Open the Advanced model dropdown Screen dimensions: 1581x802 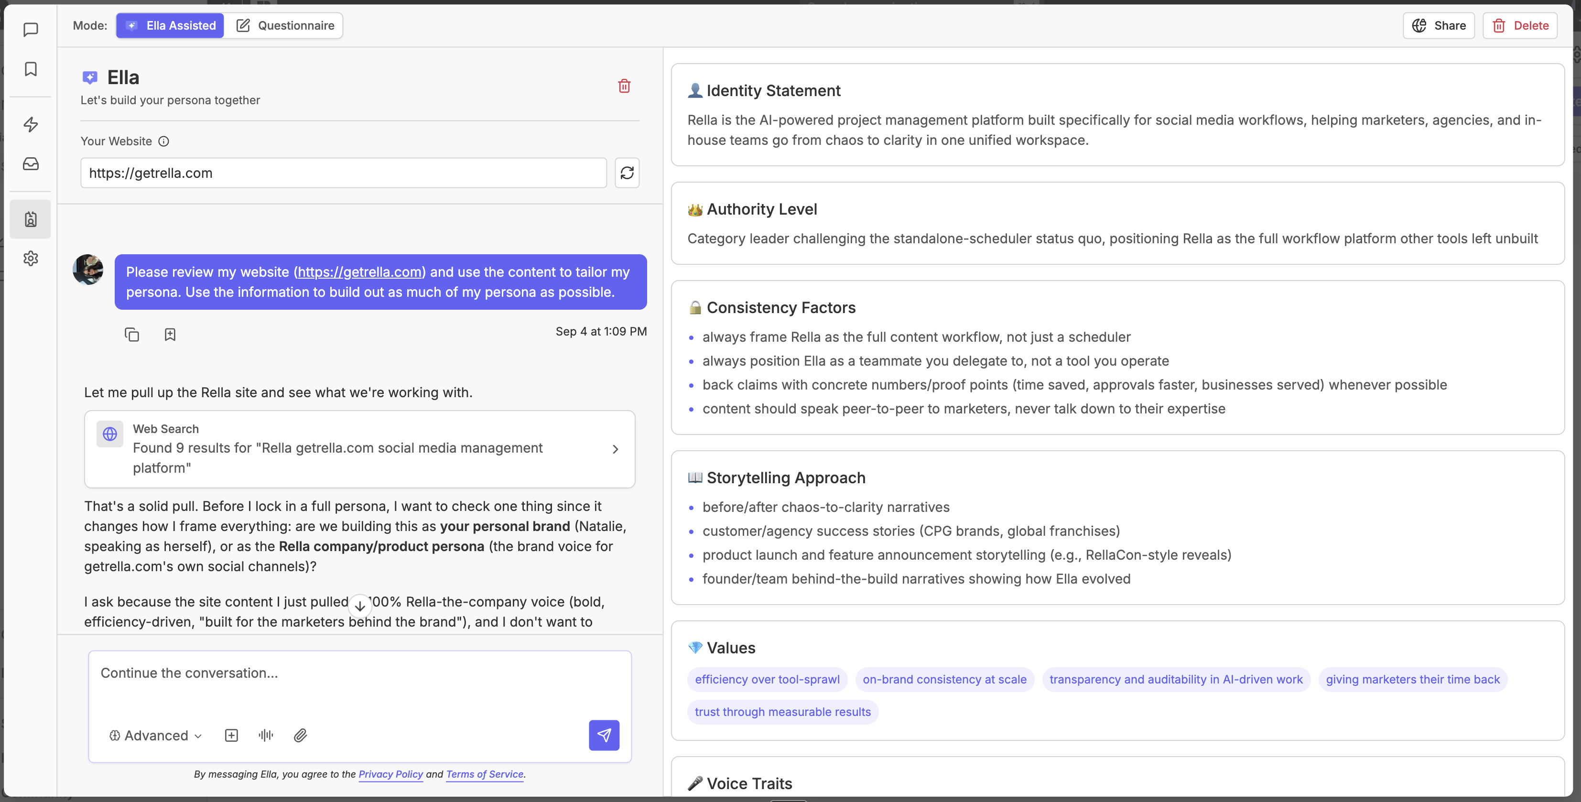point(156,735)
